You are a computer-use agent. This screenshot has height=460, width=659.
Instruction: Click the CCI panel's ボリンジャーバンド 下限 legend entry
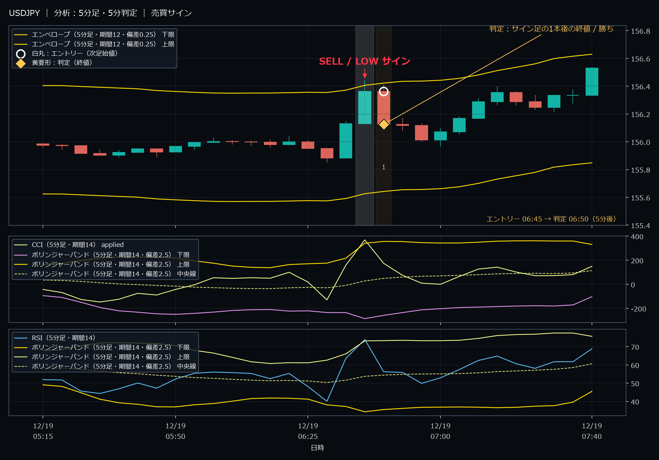click(x=102, y=255)
